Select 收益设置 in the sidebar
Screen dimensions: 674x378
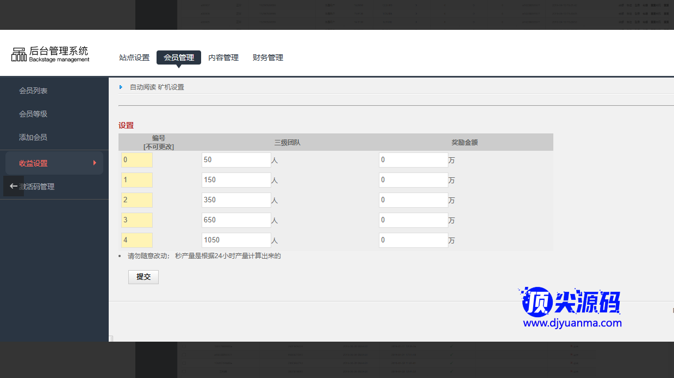point(33,163)
